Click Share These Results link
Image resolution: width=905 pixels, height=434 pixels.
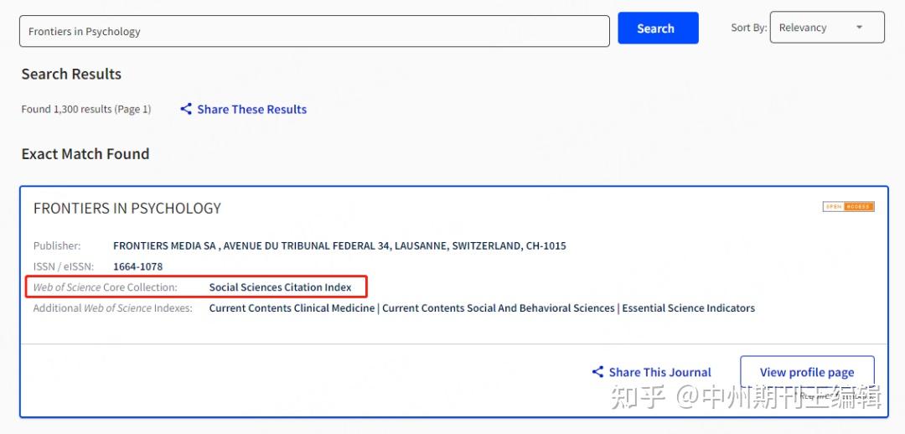coord(251,109)
